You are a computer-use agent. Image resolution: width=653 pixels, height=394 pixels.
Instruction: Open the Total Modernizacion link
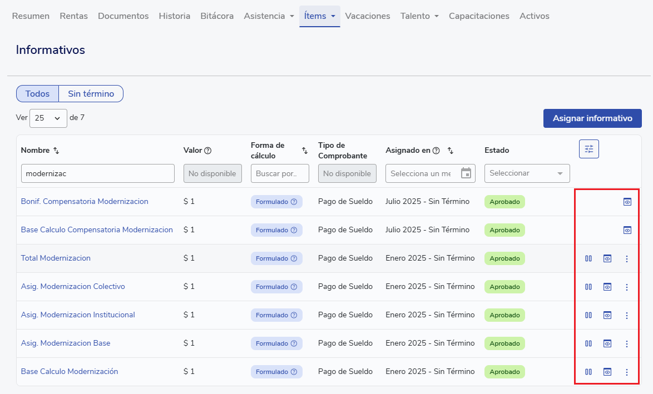tap(56, 258)
